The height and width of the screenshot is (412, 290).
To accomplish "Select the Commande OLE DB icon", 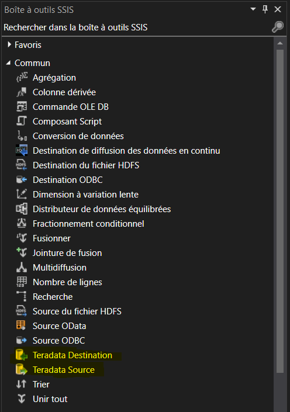I will 22,107.
